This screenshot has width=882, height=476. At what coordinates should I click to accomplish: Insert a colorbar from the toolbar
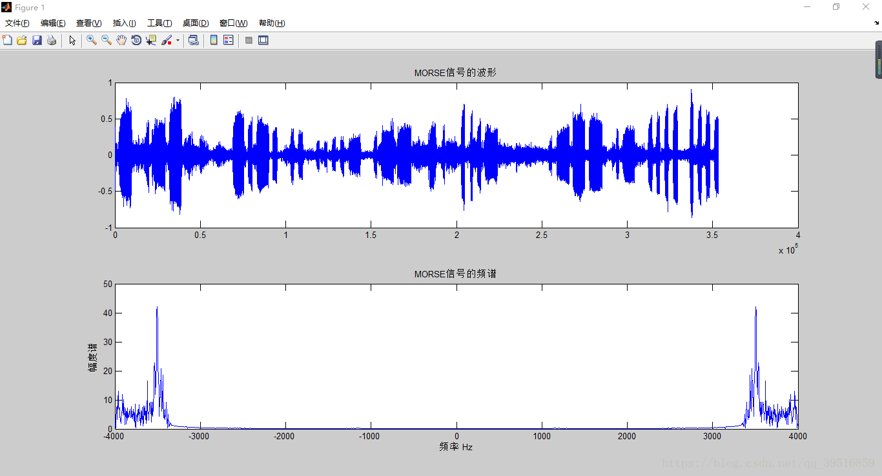pyautogui.click(x=214, y=40)
